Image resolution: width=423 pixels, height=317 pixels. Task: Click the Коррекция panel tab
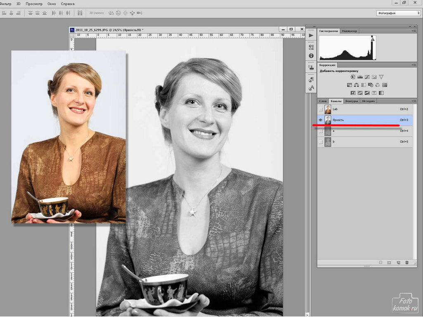(327, 65)
